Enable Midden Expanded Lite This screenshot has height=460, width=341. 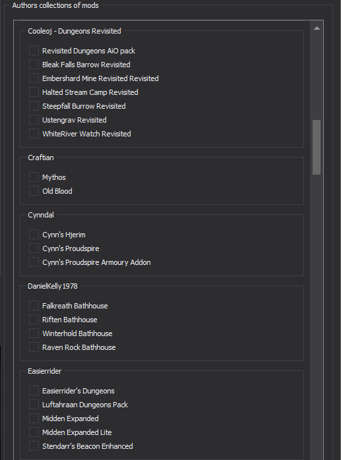pyautogui.click(x=34, y=432)
